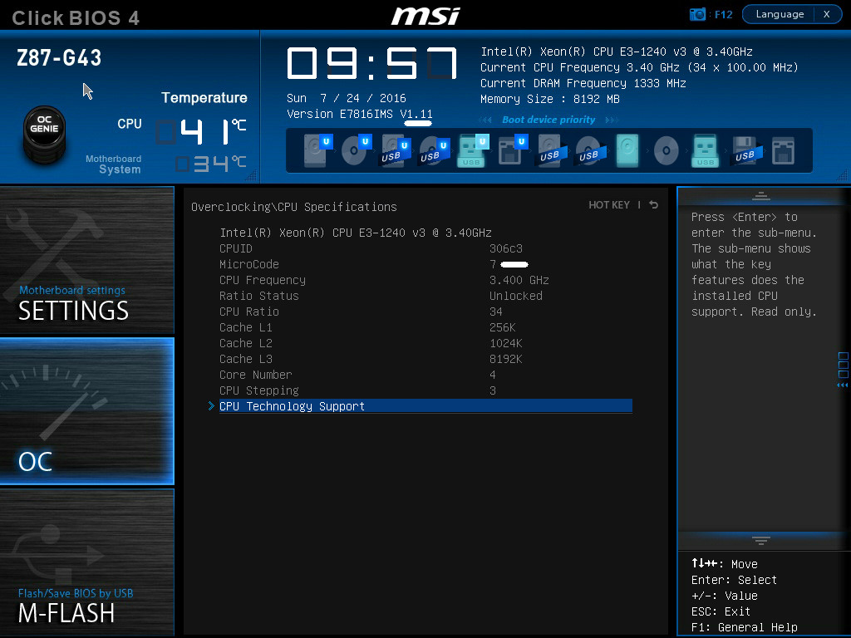
Task: Select the highlighted legacy hard disk boot icon
Action: [x=627, y=150]
